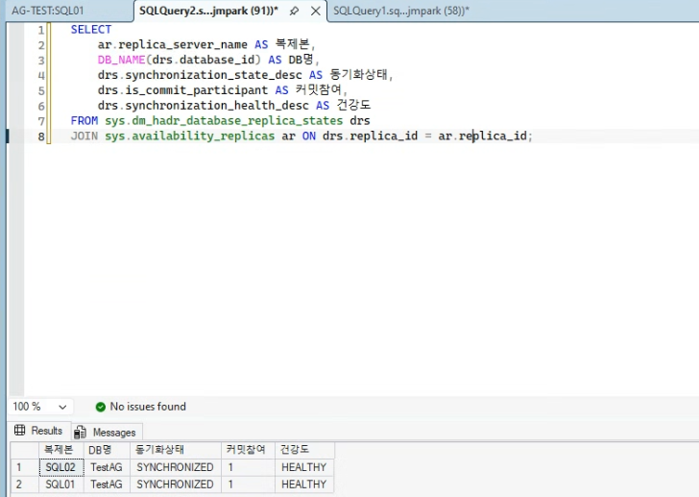
Task: Click TestAG cell in the SQL02 row
Action: click(x=107, y=467)
